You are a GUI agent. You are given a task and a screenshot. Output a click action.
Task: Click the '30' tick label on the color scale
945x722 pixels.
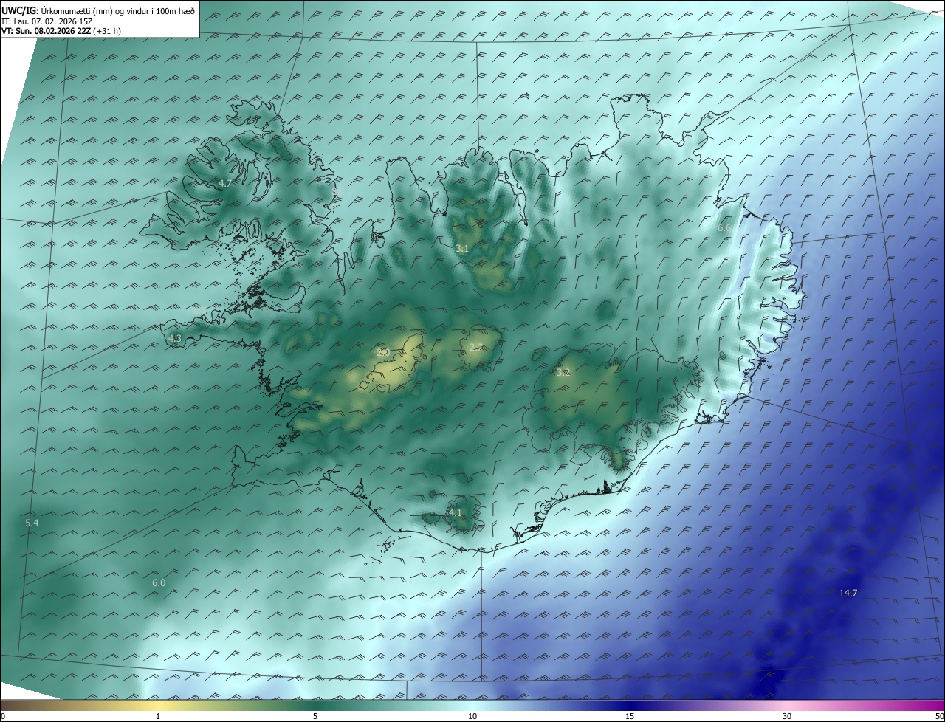click(x=787, y=716)
